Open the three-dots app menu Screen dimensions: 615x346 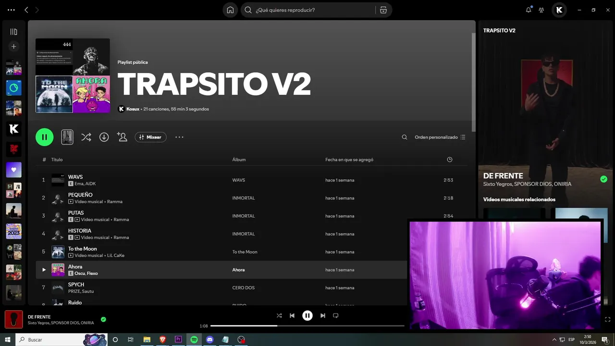12,10
